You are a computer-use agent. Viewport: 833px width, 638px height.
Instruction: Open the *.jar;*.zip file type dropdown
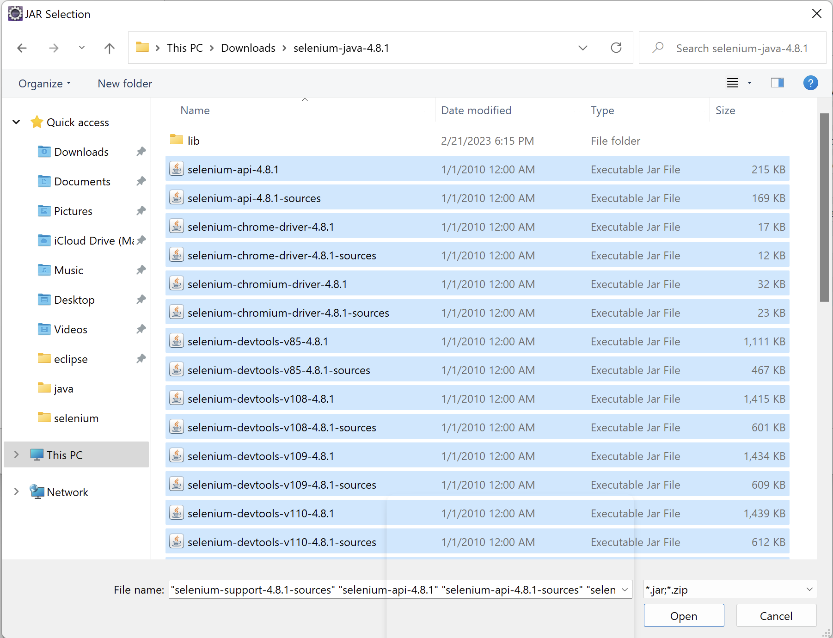click(x=730, y=589)
